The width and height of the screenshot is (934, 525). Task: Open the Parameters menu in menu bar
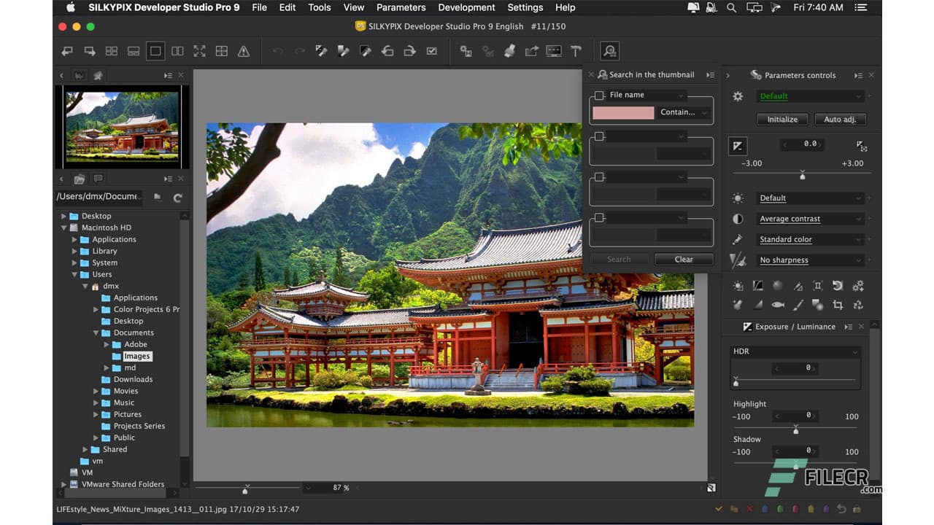(x=401, y=7)
